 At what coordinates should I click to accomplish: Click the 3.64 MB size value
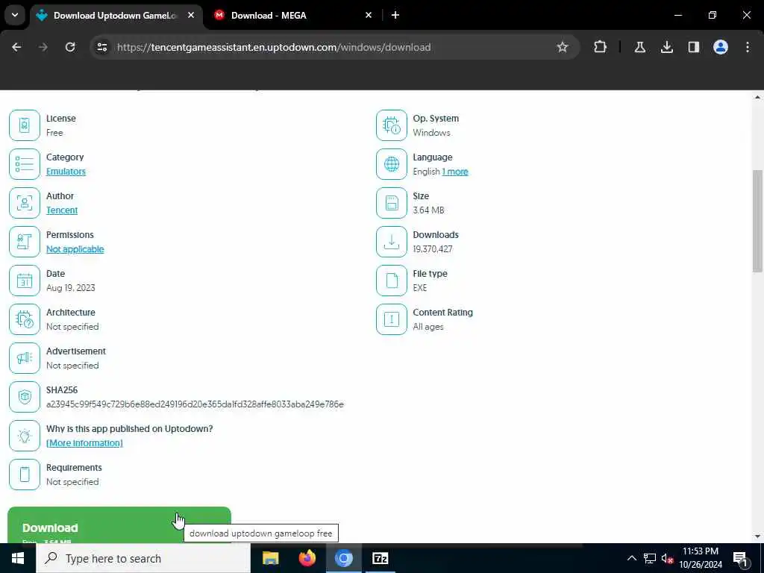coord(428,210)
